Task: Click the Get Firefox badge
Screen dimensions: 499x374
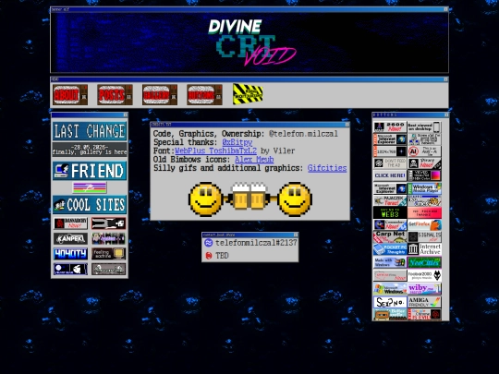Action: (424, 224)
